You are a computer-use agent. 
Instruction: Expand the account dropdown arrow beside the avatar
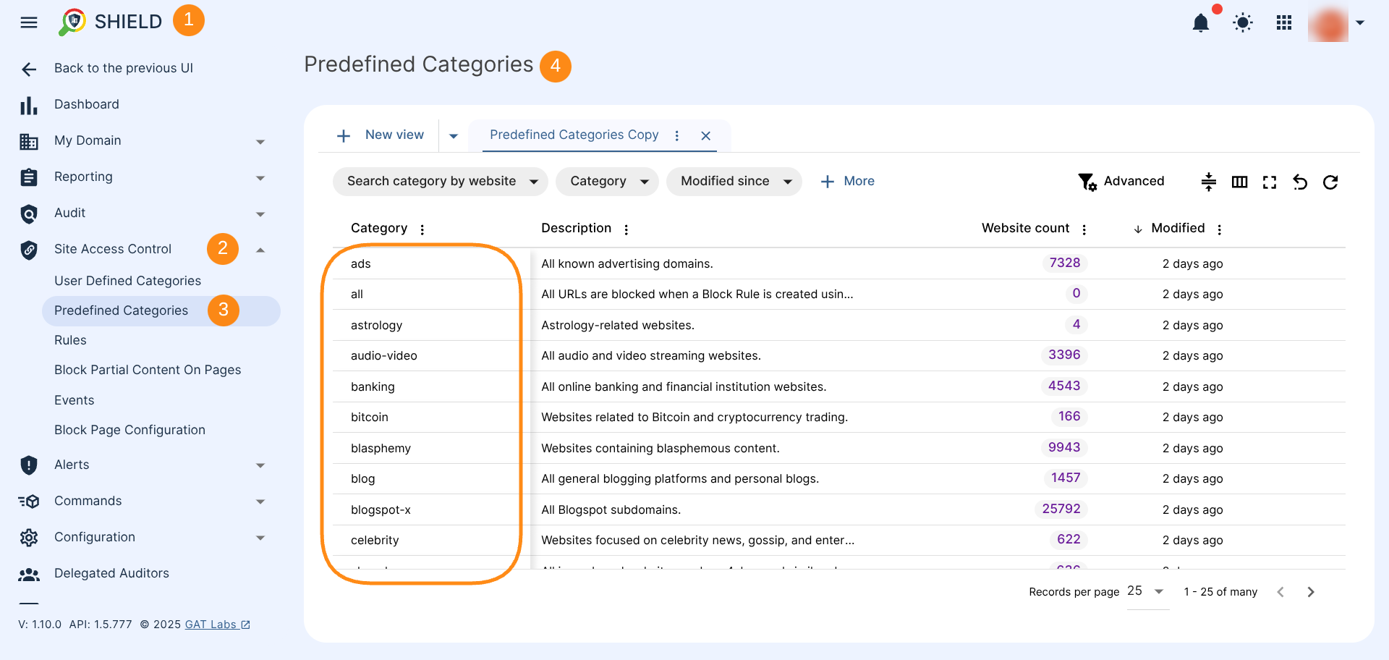click(x=1360, y=23)
